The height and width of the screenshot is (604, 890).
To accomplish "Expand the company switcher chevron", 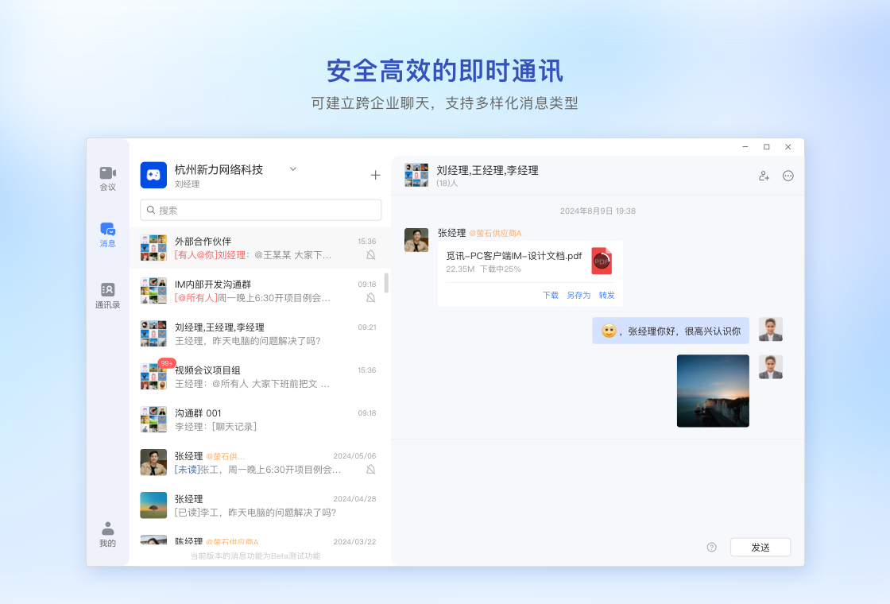I will [293, 169].
